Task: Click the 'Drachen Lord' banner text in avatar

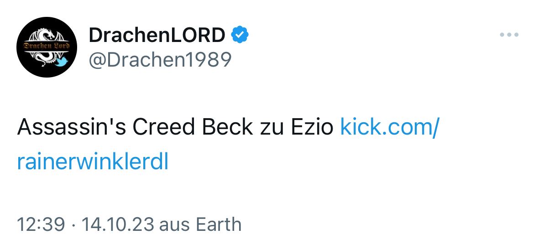Action: coord(47,46)
